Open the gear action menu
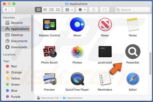This screenshot has height=102, width=153. tap(82, 9)
